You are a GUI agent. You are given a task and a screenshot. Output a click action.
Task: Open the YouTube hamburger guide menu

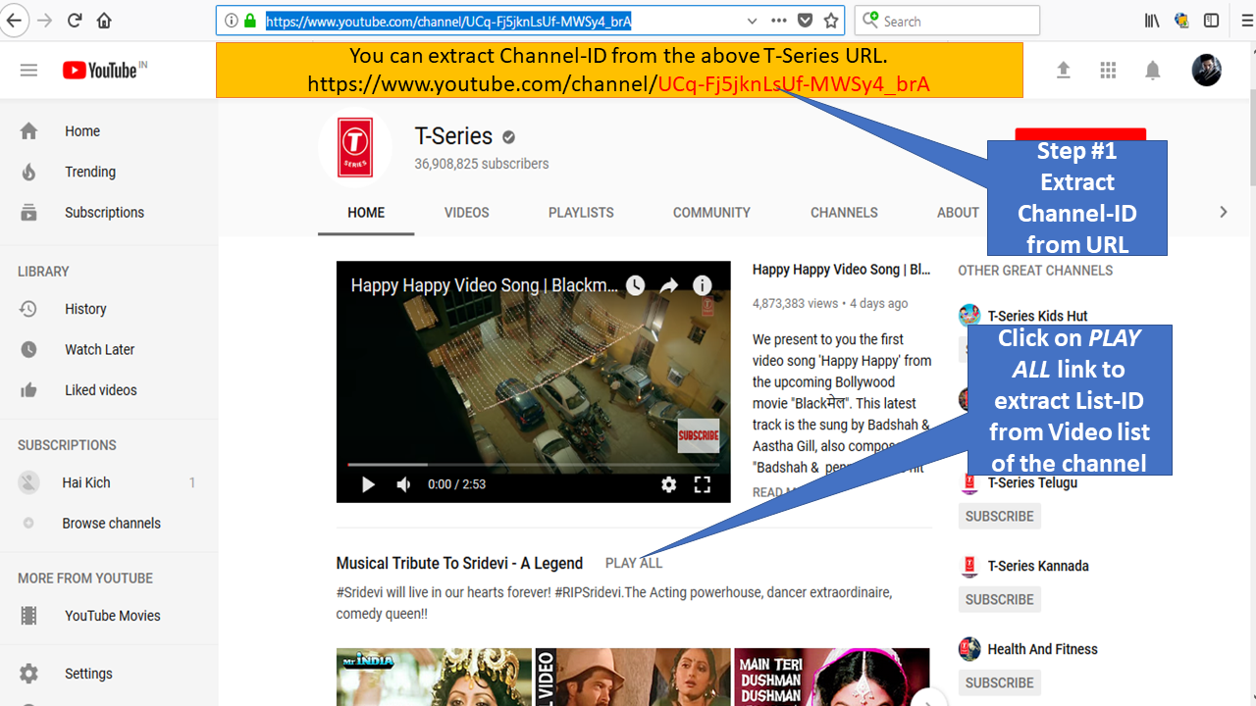[28, 70]
